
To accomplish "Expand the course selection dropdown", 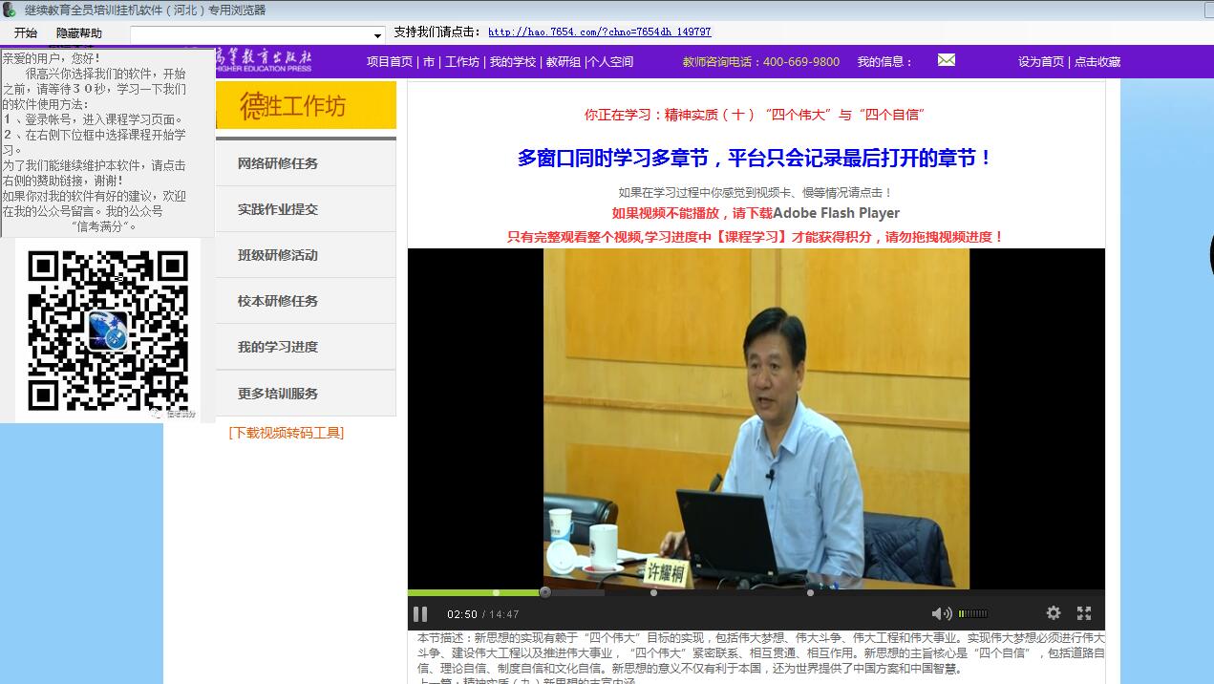I will 377,34.
